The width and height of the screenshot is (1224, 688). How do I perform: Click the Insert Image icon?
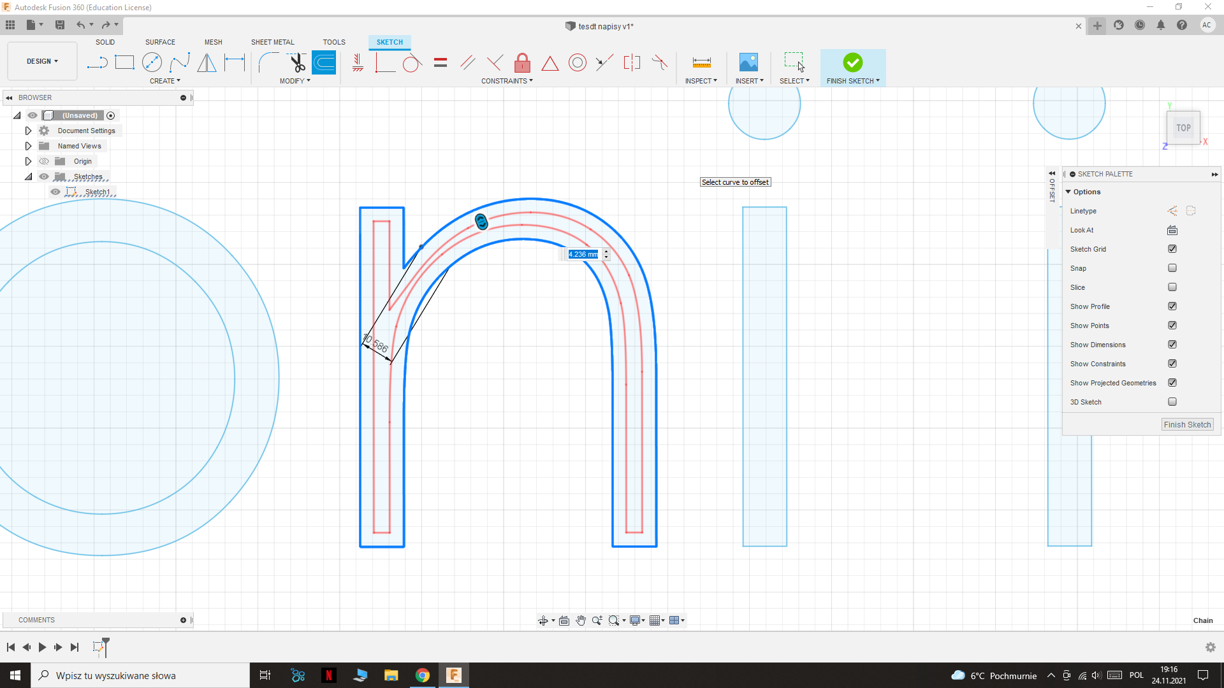pyautogui.click(x=748, y=62)
